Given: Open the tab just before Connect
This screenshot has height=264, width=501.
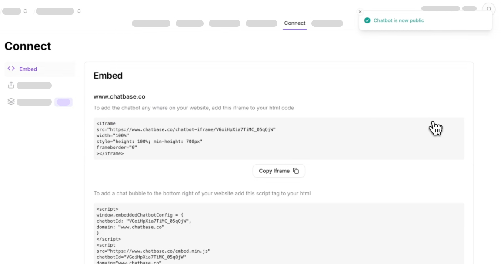Looking at the screenshot, I should click(x=261, y=23).
